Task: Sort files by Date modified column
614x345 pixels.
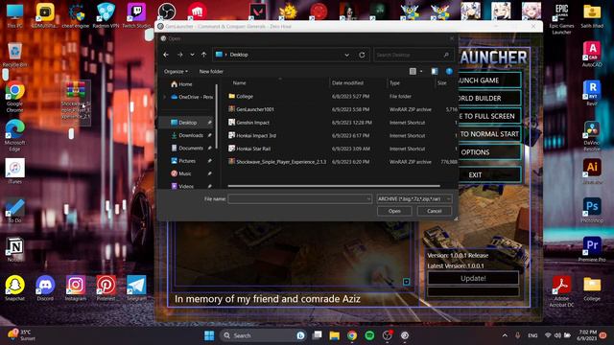Action: [347, 83]
